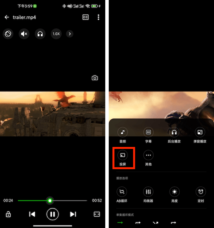Set the 定时 sleep timer
Viewport: 214px width, 228px height.
pyautogui.click(x=201, y=195)
